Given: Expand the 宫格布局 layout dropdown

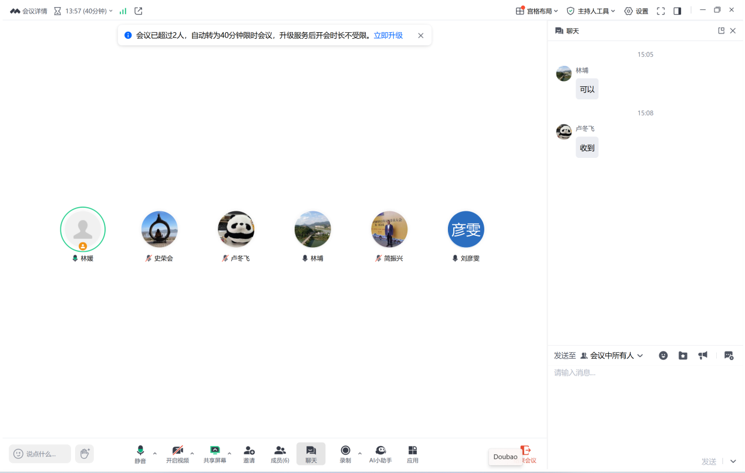Looking at the screenshot, I should click(x=537, y=11).
